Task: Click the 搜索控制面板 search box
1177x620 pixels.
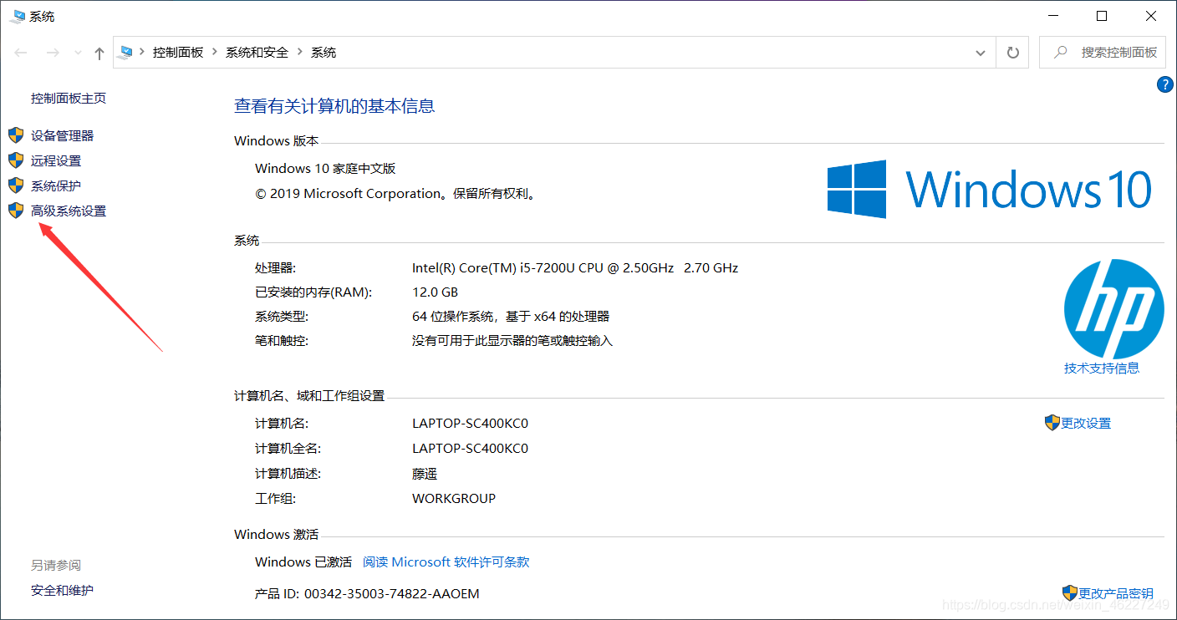Action: pyautogui.click(x=1102, y=52)
